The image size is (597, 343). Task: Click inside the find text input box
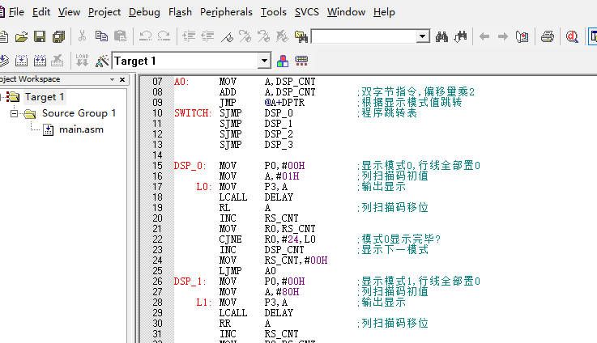pos(365,36)
